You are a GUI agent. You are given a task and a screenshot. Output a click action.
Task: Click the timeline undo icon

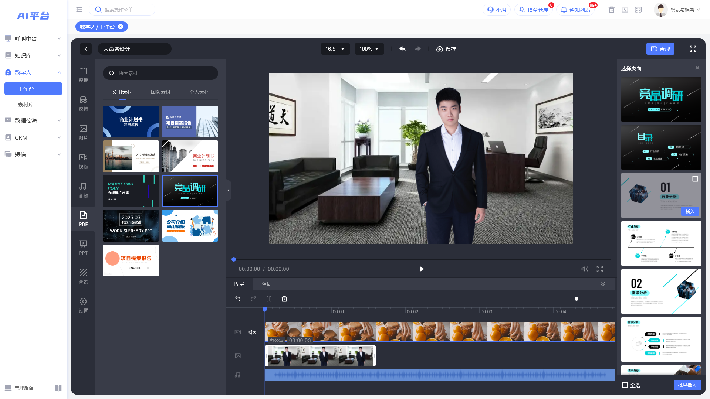click(x=238, y=299)
